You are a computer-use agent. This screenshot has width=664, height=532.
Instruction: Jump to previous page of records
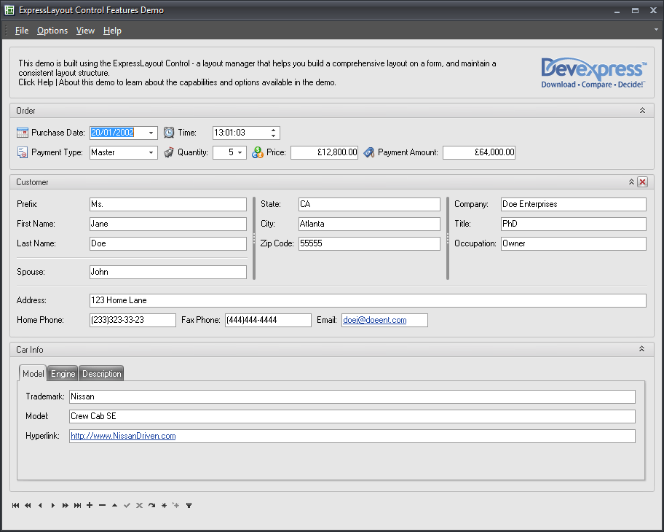tap(28, 505)
